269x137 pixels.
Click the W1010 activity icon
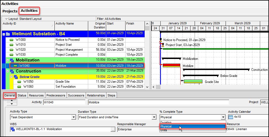12,45
